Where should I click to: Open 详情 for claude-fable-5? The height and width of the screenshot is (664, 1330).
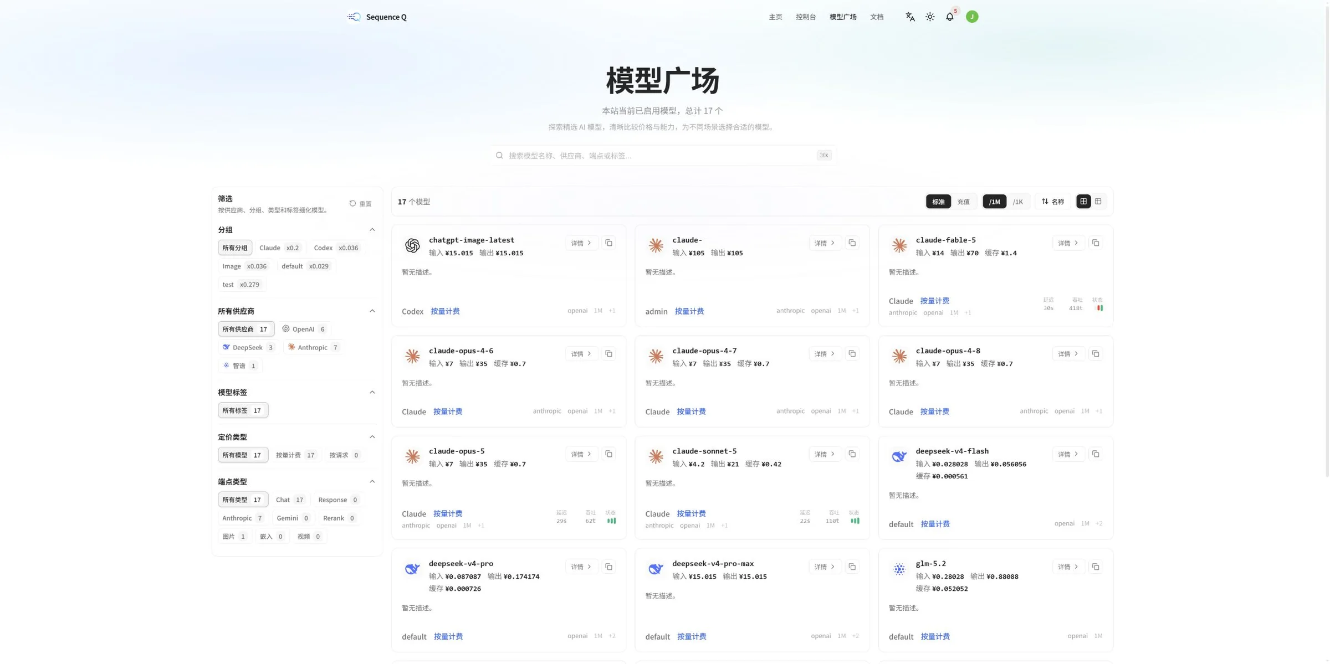[x=1068, y=243]
